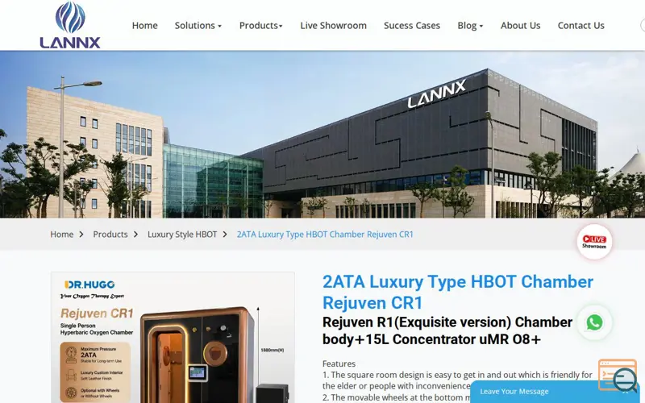Image resolution: width=645 pixels, height=403 pixels.
Task: Click the Rejuven R1(Exquisite version) subtitle
Action: tap(447, 330)
